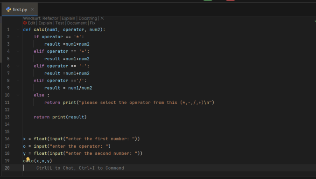Click the empty line 20 with Ctrl+L hint

(169, 168)
